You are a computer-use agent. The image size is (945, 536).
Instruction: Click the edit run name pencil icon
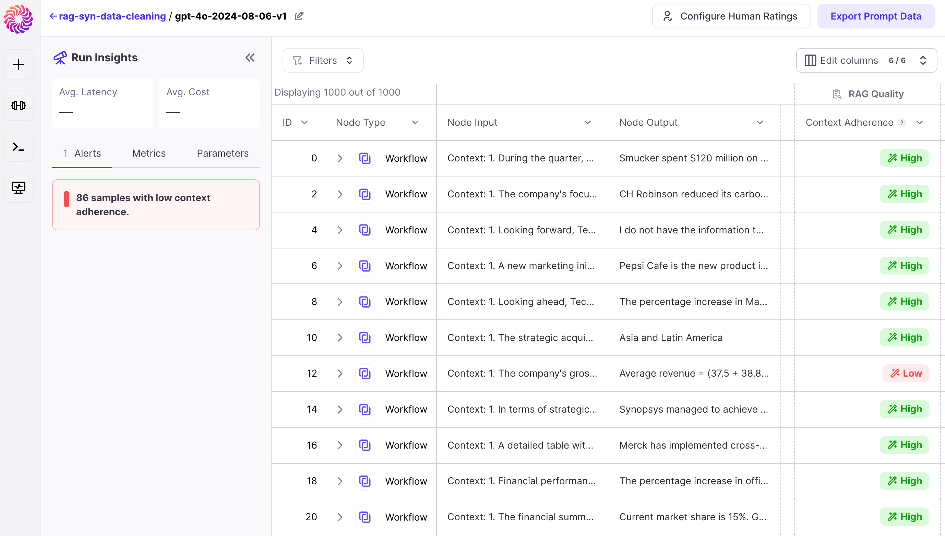click(x=299, y=16)
